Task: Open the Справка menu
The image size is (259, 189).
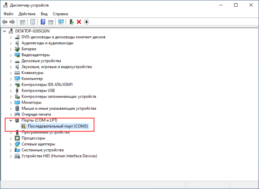Action: click(60, 14)
